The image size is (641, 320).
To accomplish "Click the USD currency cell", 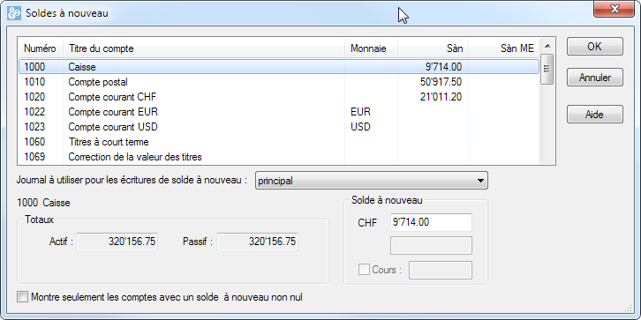I will [360, 127].
